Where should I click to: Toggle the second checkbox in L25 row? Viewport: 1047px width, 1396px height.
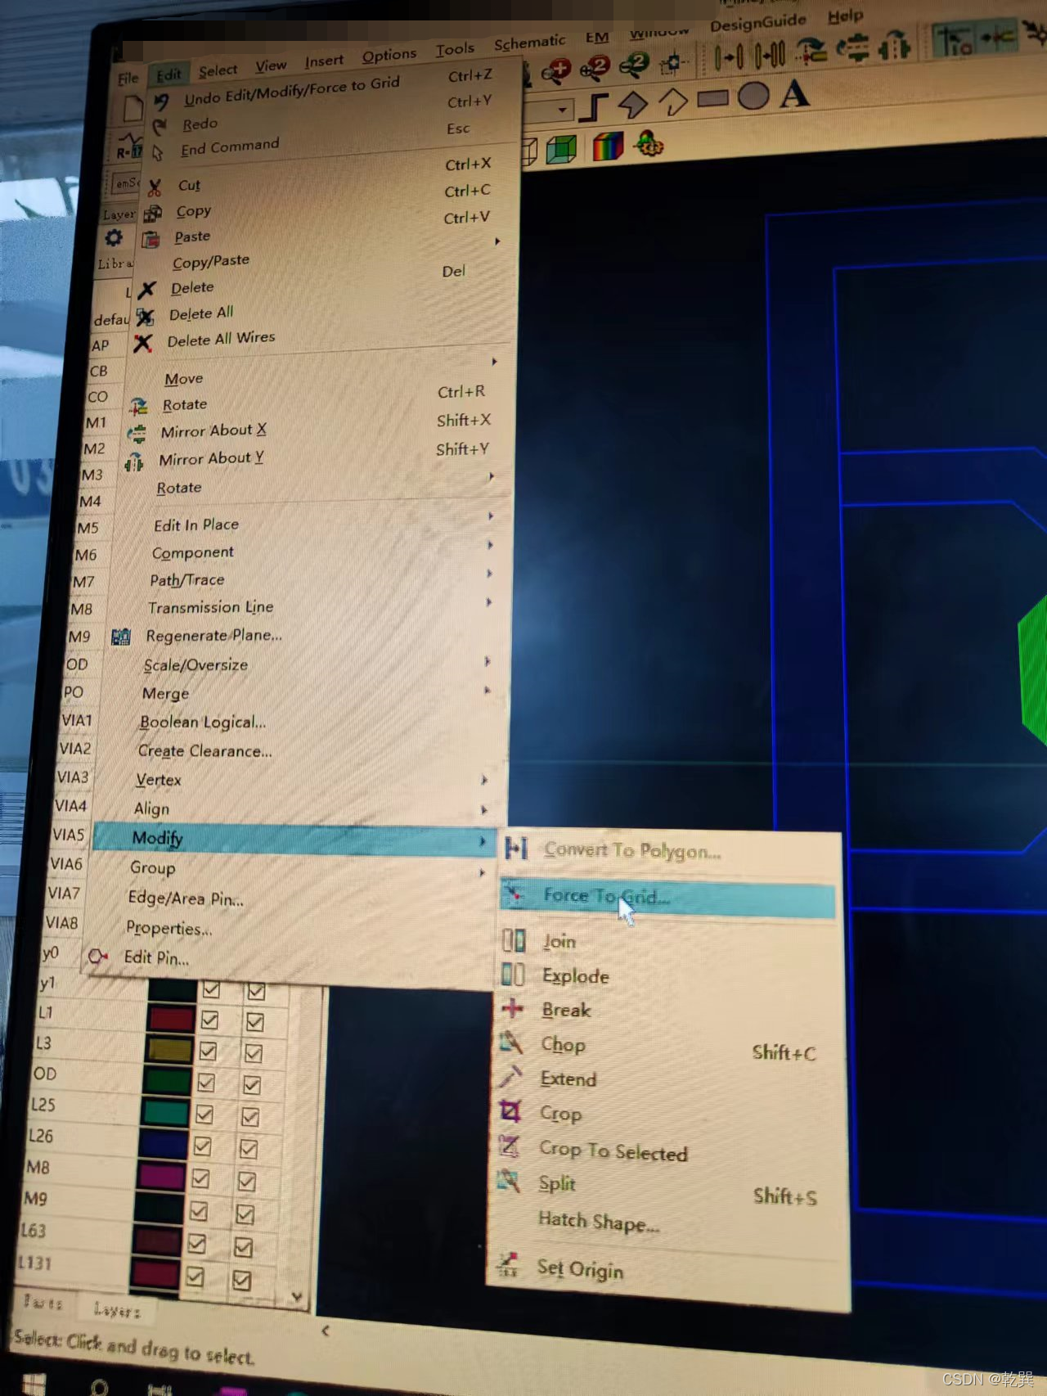click(250, 1117)
